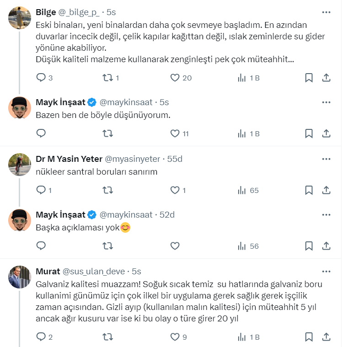The height and width of the screenshot is (347, 342).
Task: Retweet Mayk İnşaat's "Başka açıklaması yok" reply
Action: (107, 246)
